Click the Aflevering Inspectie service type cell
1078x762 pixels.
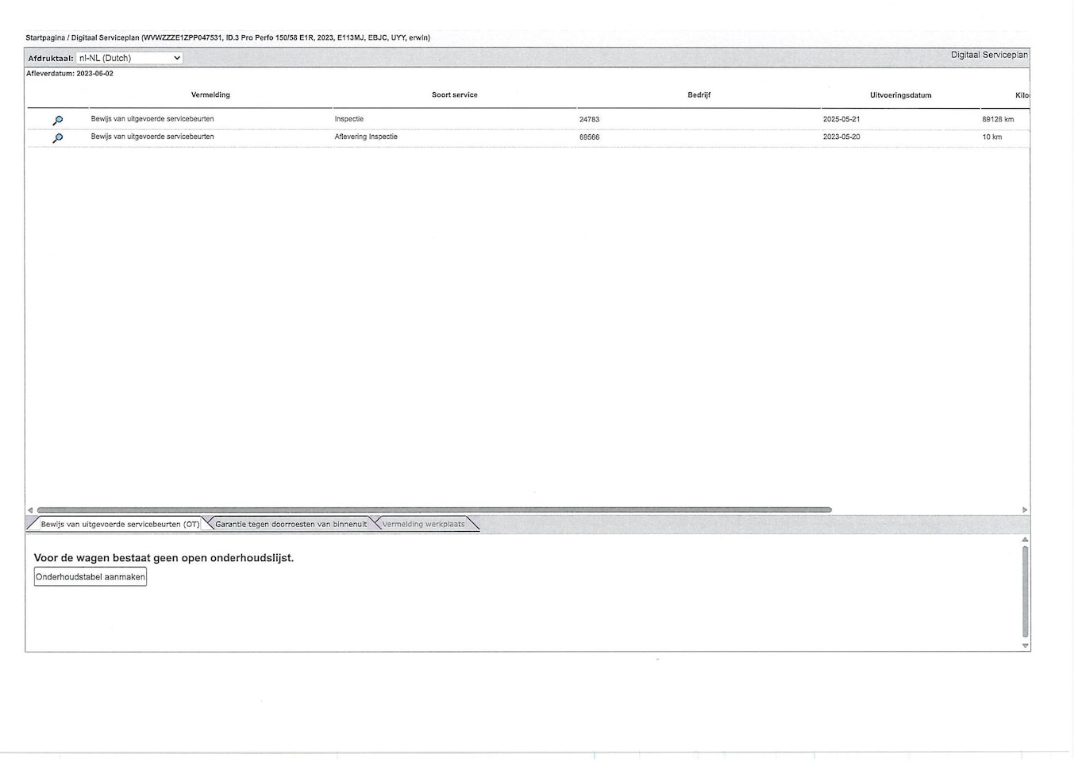[366, 137]
